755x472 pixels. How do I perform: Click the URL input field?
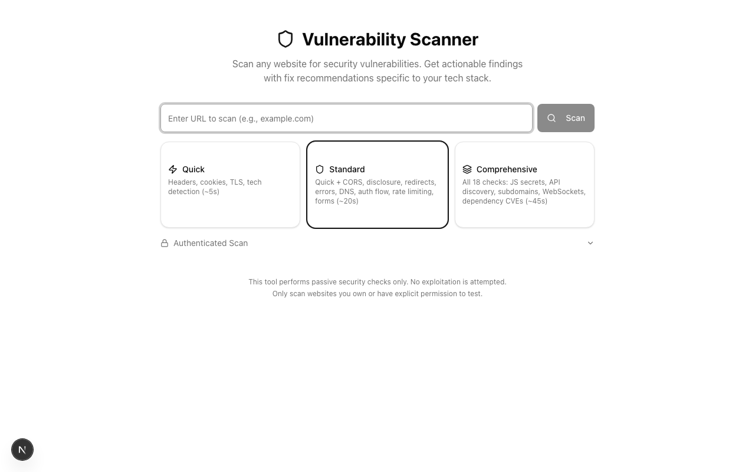tap(346, 118)
